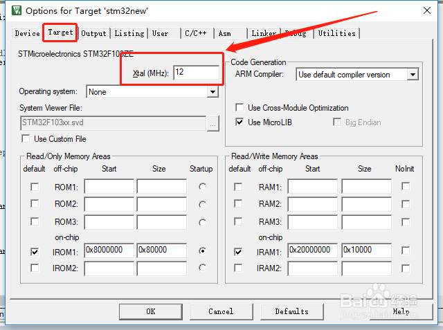This screenshot has height=330, width=443.
Task: Click the Cancel button
Action: coord(221,311)
